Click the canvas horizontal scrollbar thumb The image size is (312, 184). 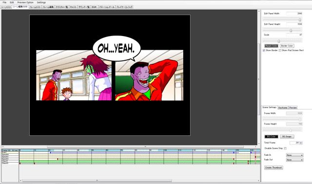pyautogui.click(x=145, y=147)
